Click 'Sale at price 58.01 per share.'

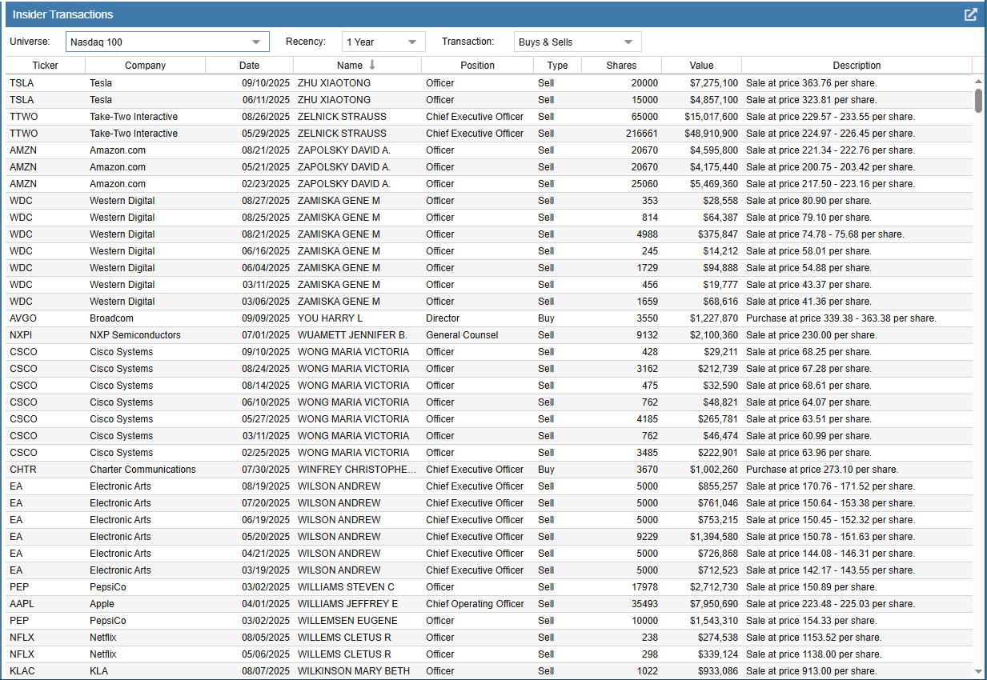click(808, 251)
